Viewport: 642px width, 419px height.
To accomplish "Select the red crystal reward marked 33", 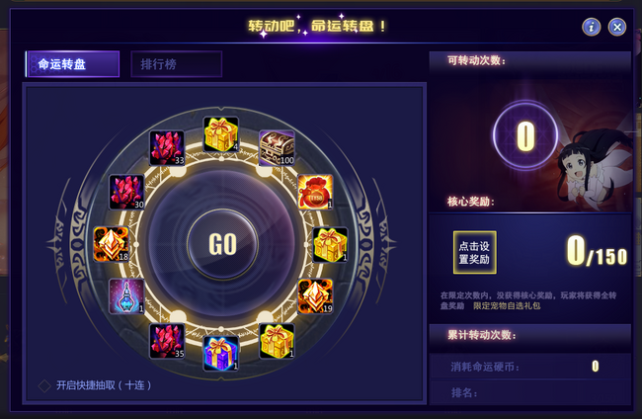I will click(x=167, y=148).
